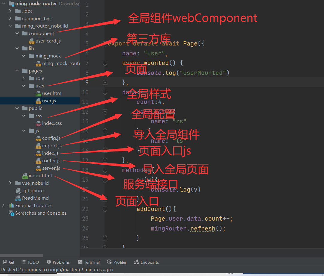Select user.html file icon
The image size is (324, 276).
(38, 93)
